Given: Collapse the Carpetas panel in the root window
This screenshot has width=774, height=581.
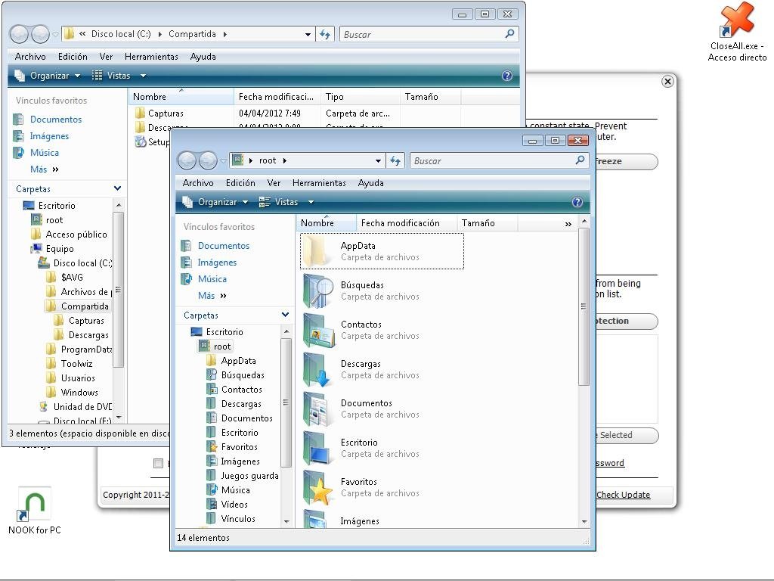Looking at the screenshot, I should click(x=285, y=315).
